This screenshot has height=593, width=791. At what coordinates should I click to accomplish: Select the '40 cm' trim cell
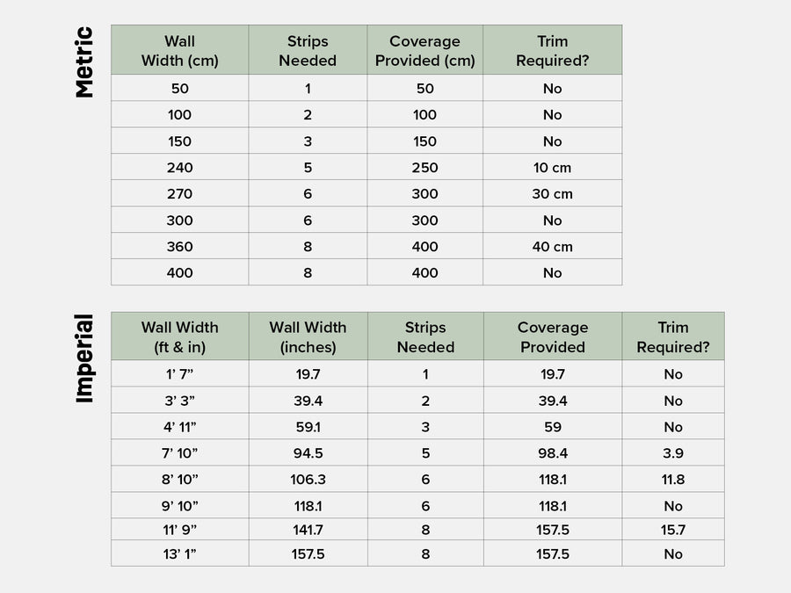pos(552,246)
